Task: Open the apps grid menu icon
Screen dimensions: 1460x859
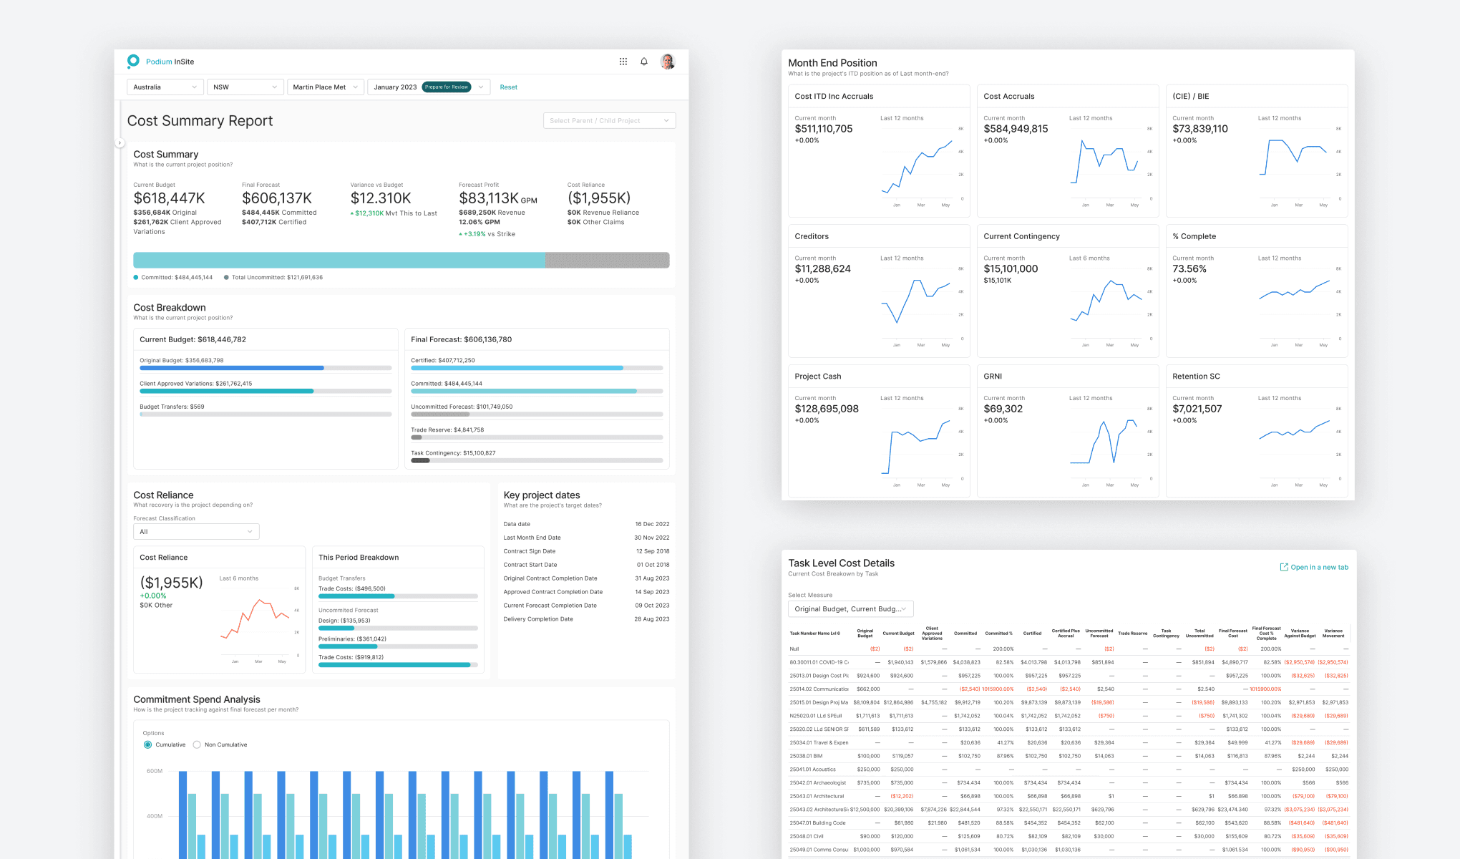Action: [x=623, y=62]
